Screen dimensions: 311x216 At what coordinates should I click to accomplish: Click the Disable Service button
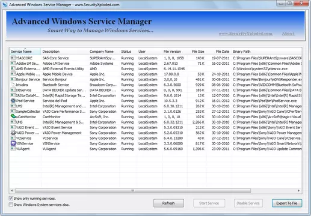(248, 203)
